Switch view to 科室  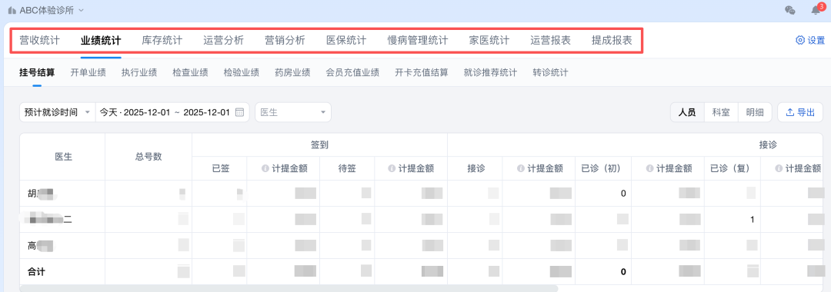pos(721,112)
